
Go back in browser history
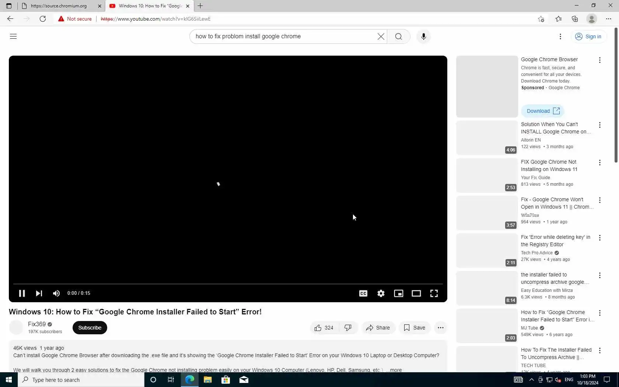point(10,19)
